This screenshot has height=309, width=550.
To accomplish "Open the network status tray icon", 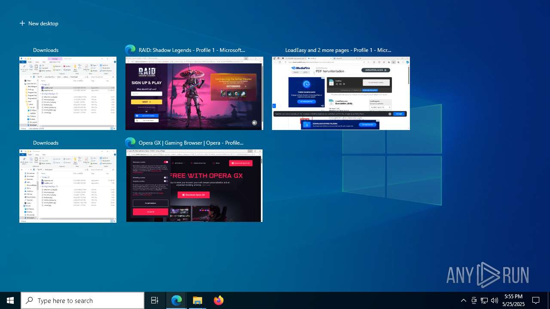I will coord(484,300).
